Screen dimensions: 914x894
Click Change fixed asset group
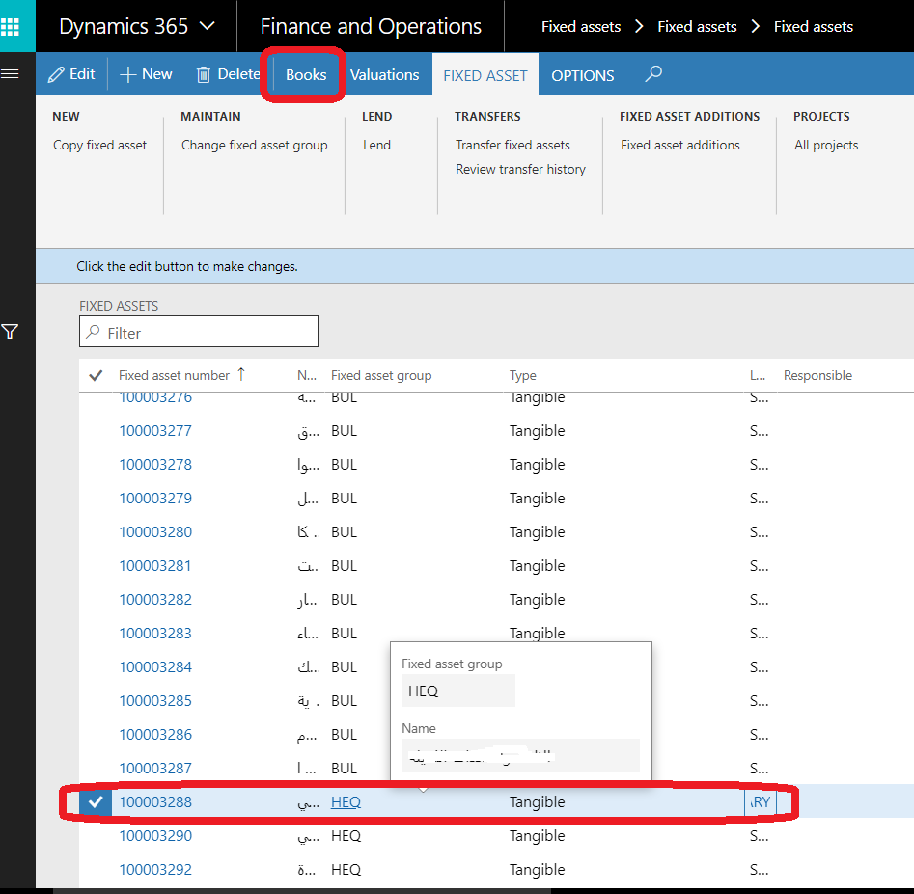point(254,145)
